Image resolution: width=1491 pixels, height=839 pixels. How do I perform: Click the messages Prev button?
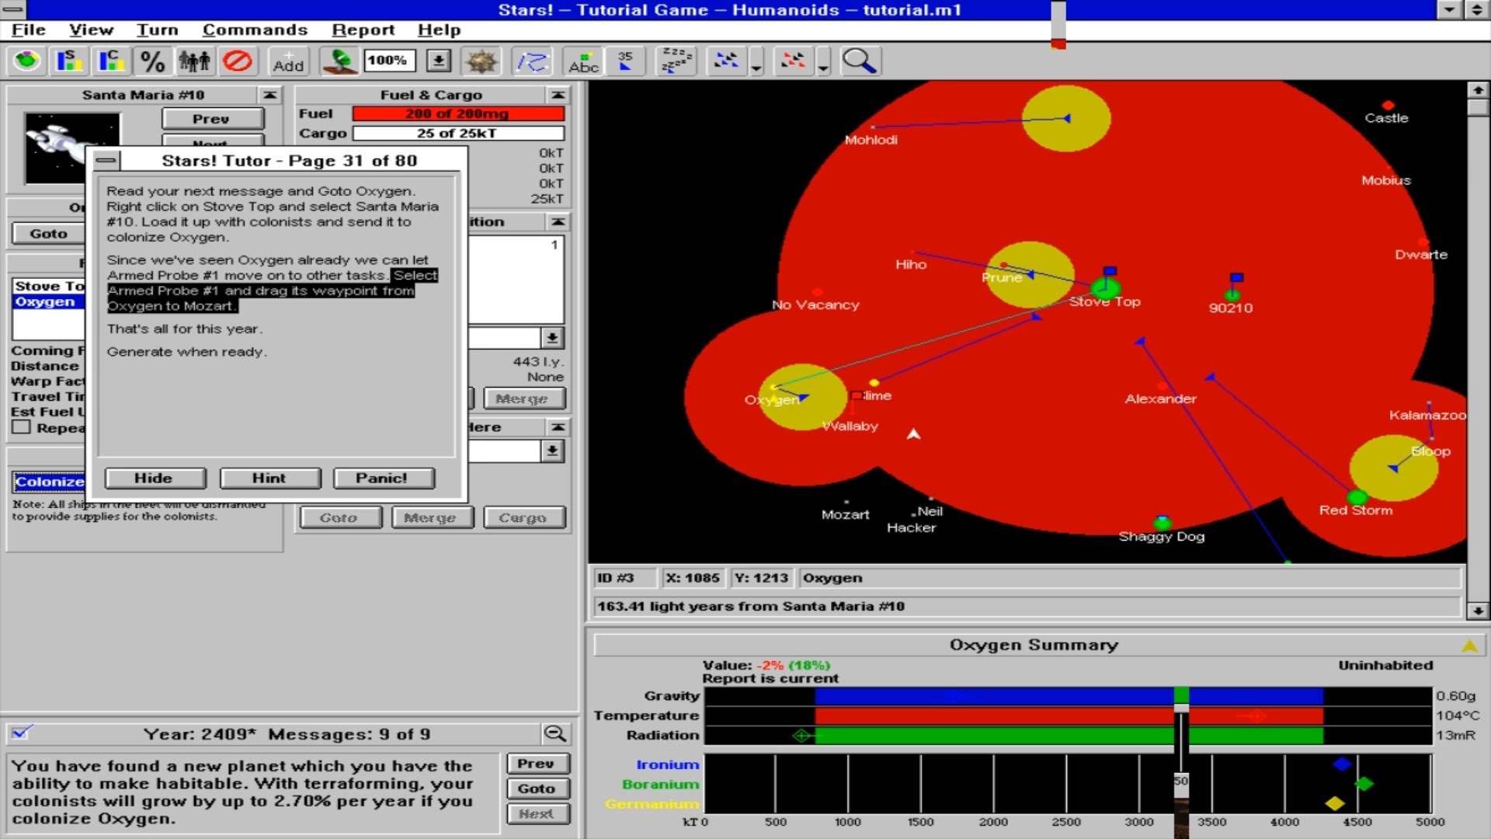[x=537, y=764]
